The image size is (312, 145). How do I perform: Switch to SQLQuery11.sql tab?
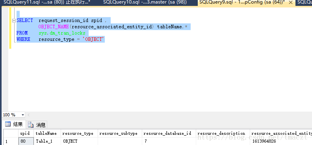click(x=47, y=3)
